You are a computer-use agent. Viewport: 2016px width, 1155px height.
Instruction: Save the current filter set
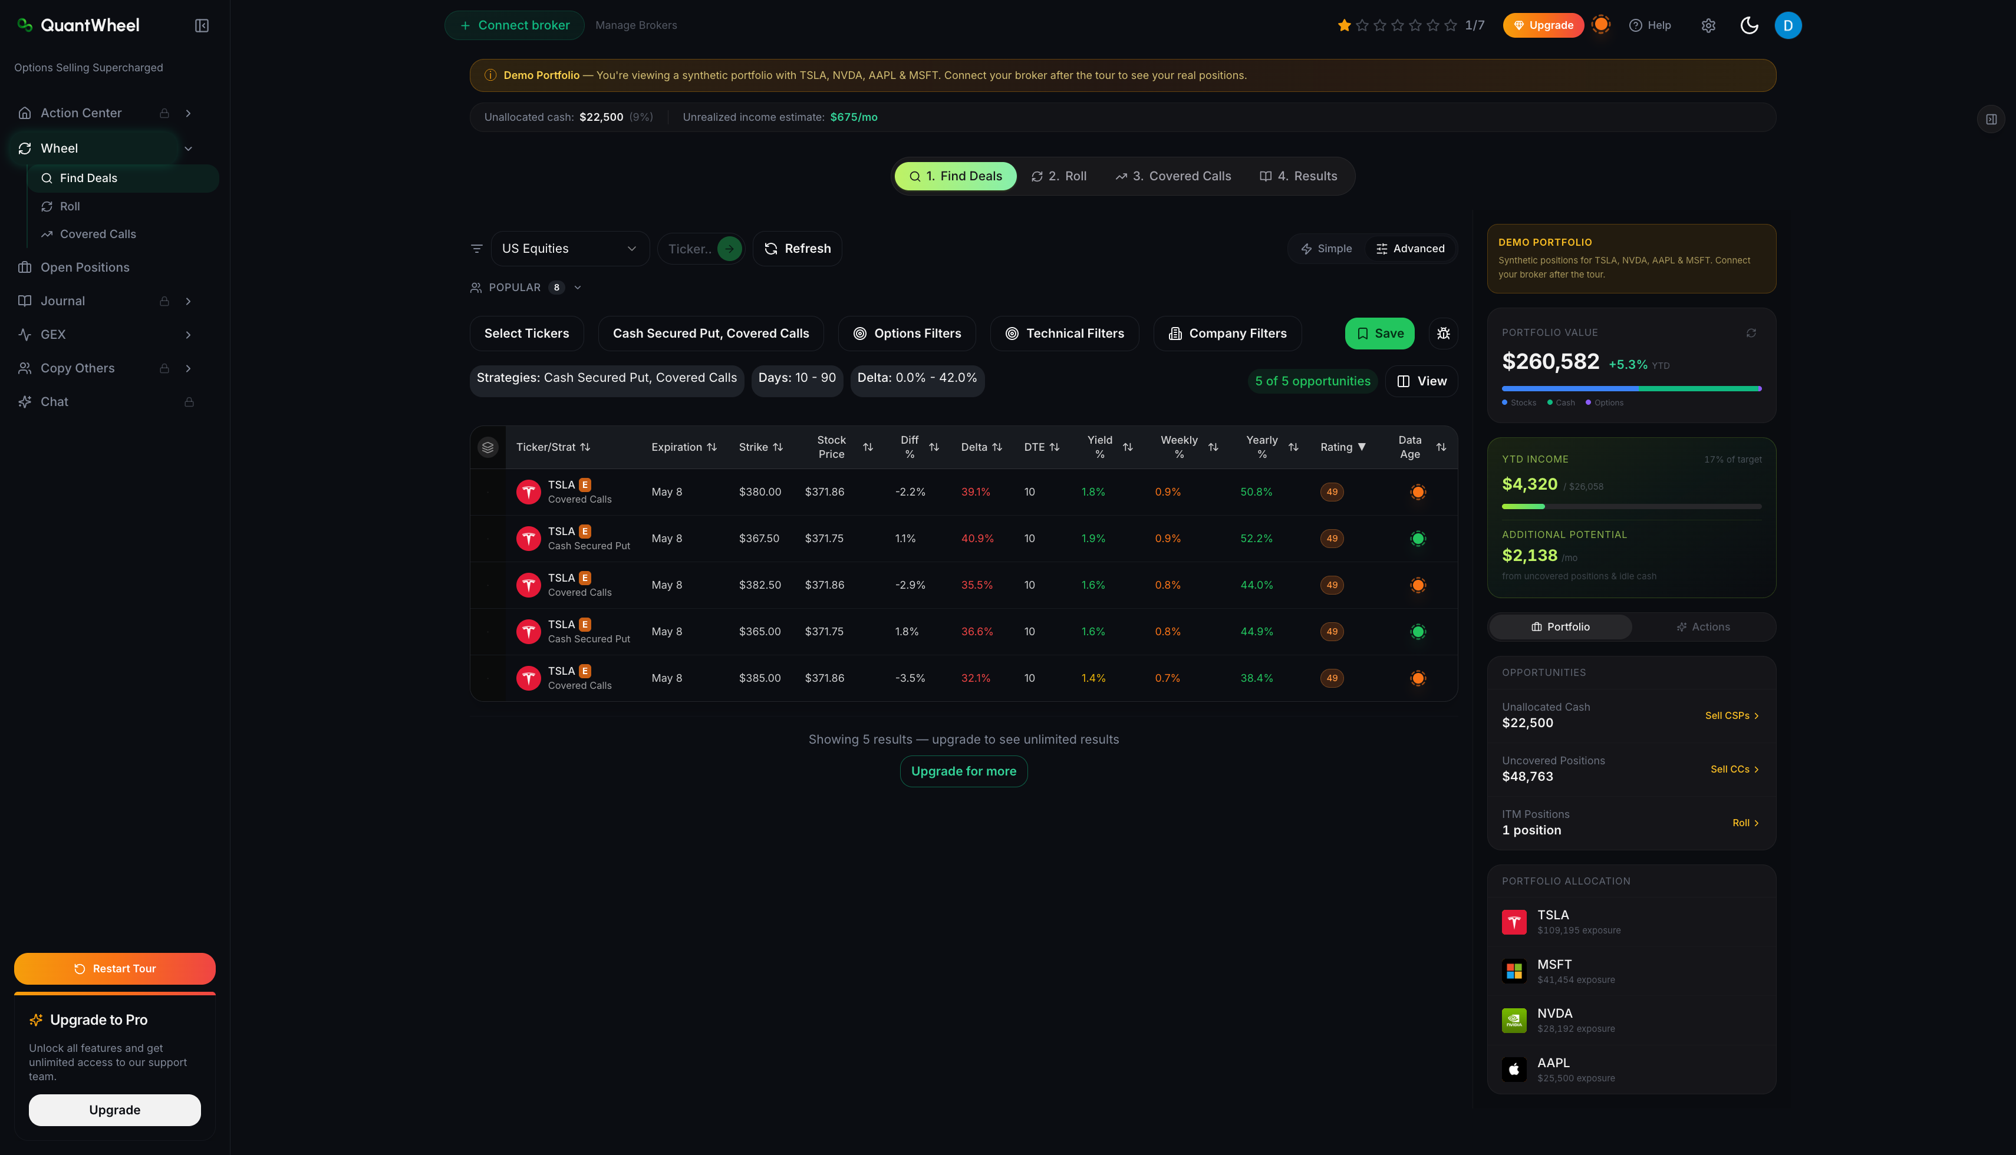(x=1380, y=333)
